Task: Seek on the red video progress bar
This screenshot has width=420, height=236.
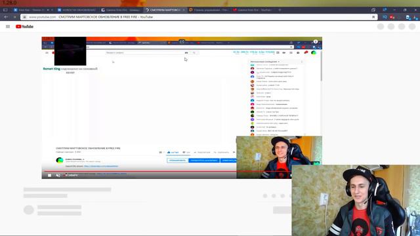Action: pos(140,171)
